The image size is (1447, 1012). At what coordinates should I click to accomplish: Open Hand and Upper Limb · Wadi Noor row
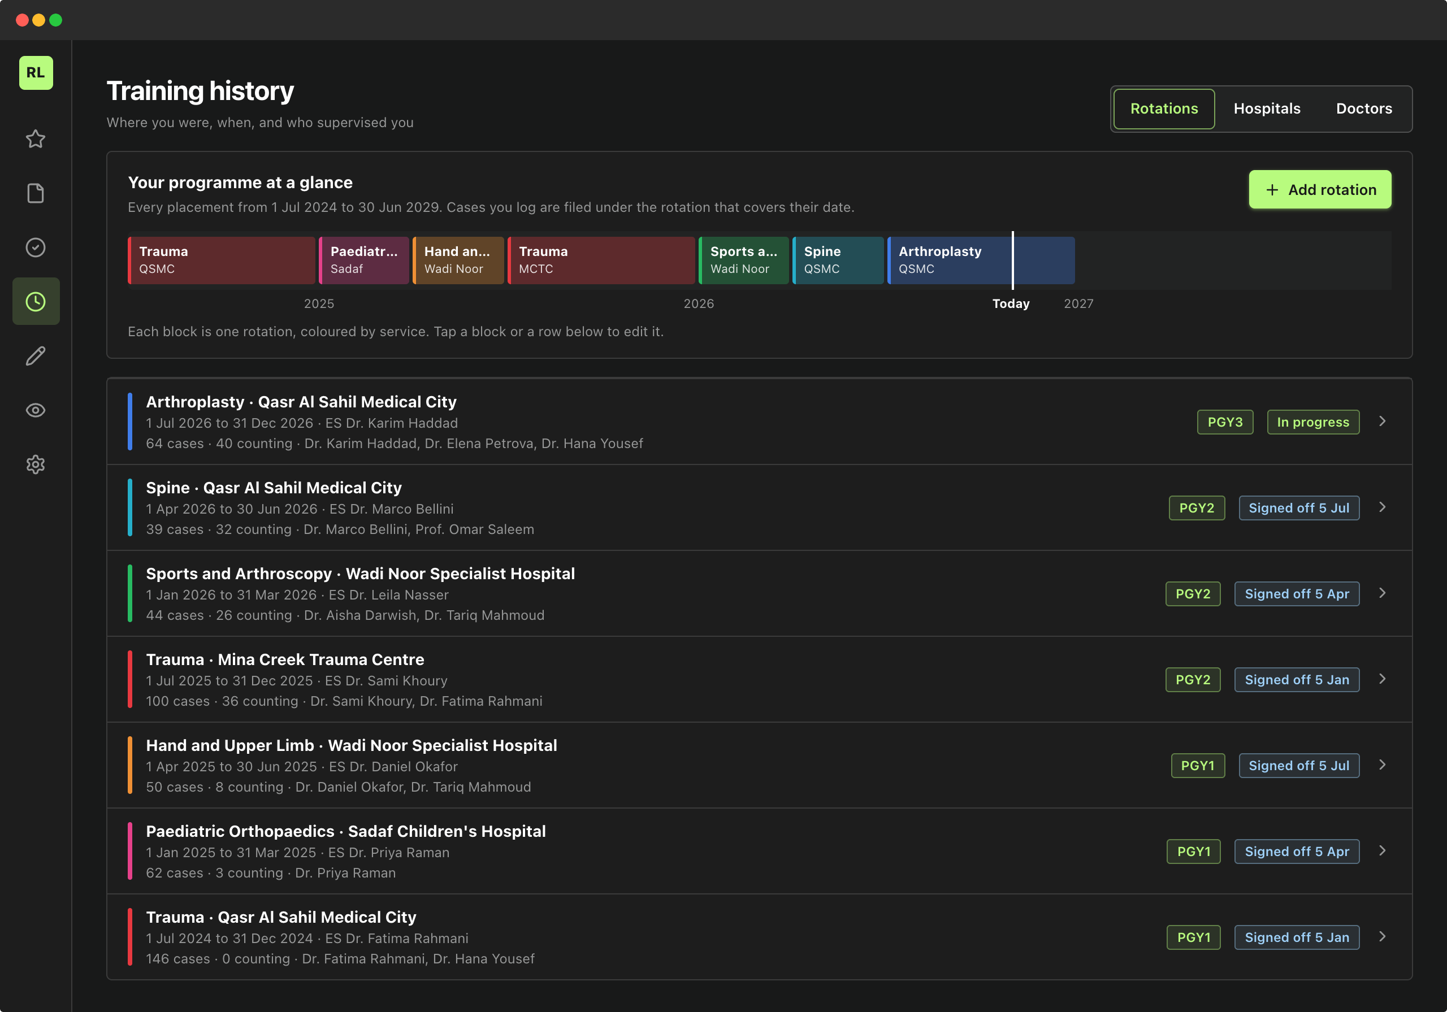pyautogui.click(x=759, y=765)
